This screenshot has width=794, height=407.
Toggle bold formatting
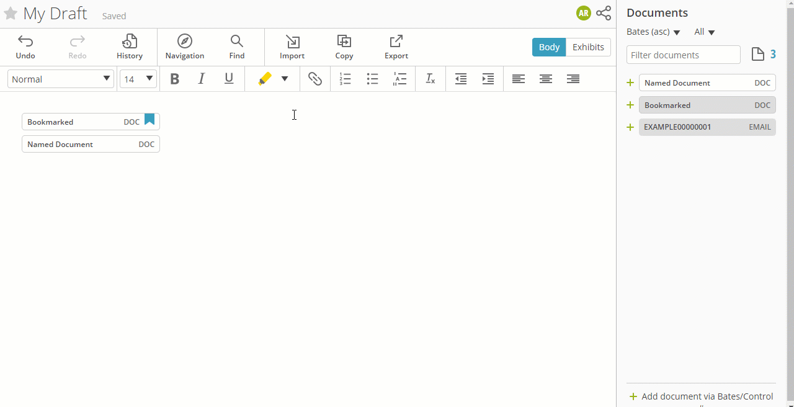coord(175,79)
